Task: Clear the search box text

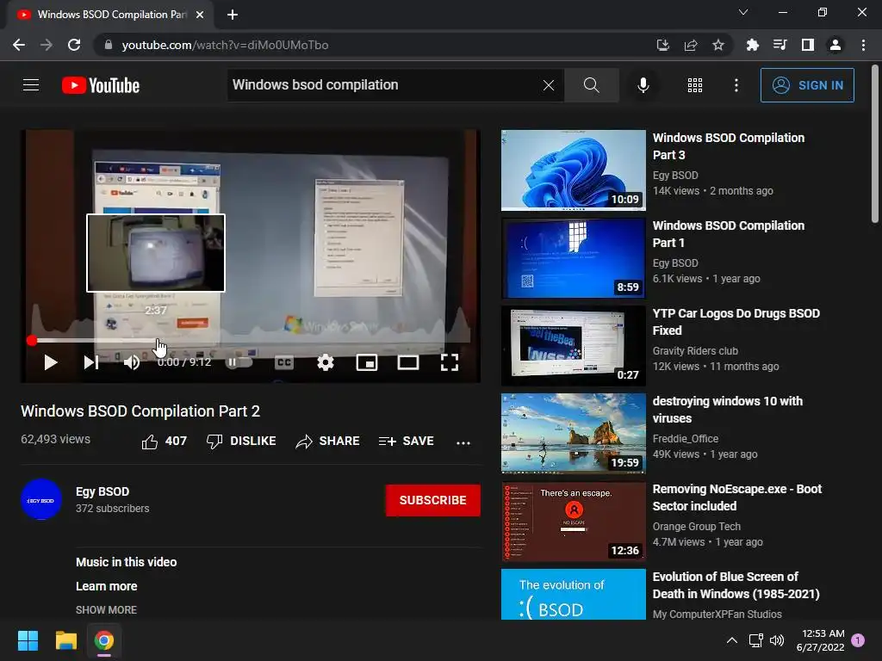Action: (549, 85)
